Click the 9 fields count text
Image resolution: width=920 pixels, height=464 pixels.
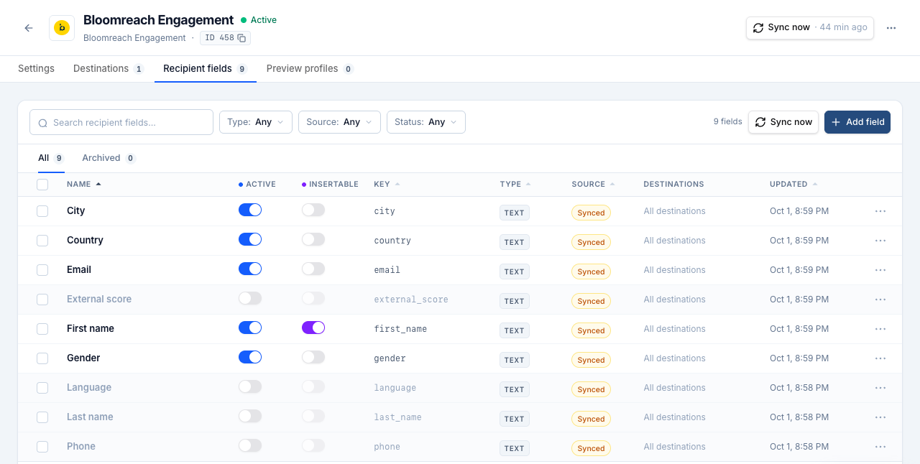tap(727, 121)
